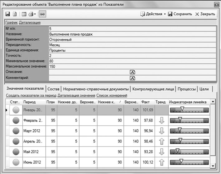Open the График link
Screen dimensions: 221x174
pyautogui.click(x=12, y=22)
